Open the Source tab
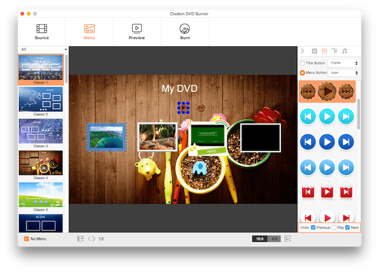The width and height of the screenshot is (379, 272). point(42,32)
